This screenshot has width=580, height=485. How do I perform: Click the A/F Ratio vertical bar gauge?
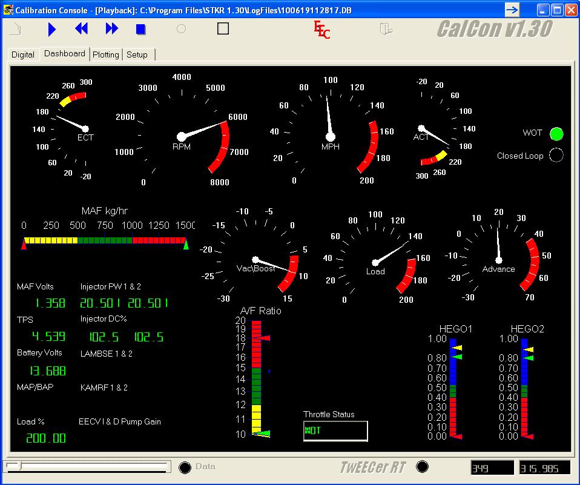click(256, 377)
